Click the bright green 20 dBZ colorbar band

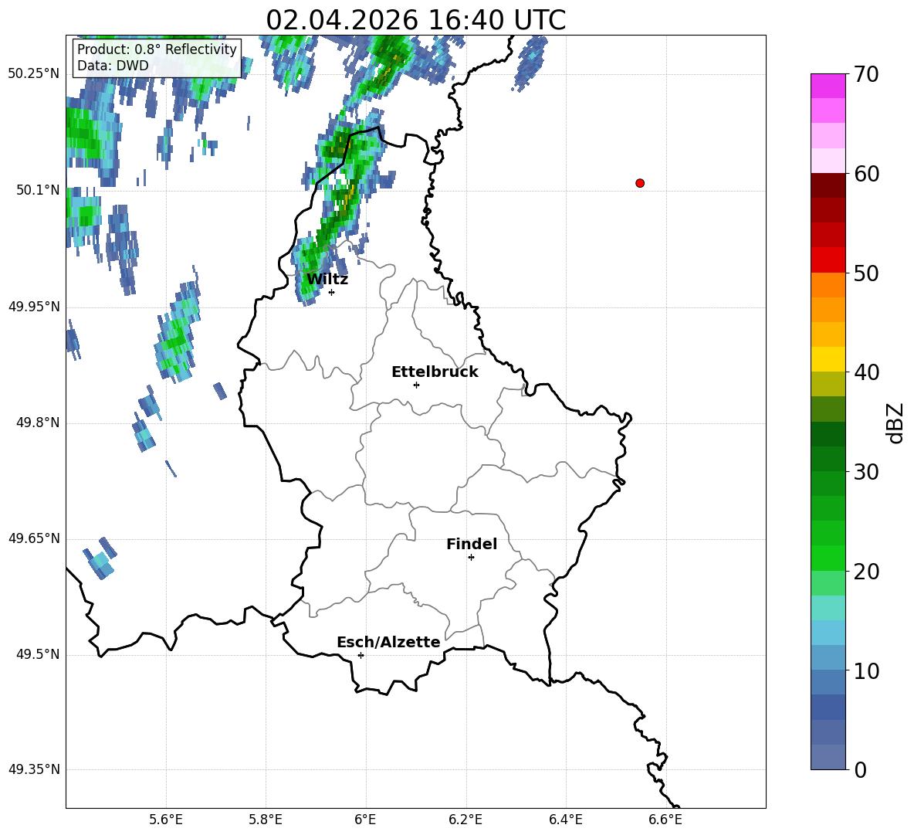(x=828, y=558)
